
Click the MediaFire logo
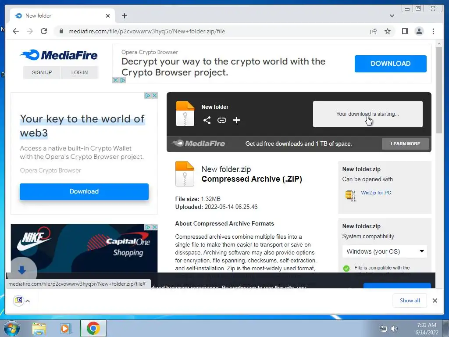tap(59, 55)
